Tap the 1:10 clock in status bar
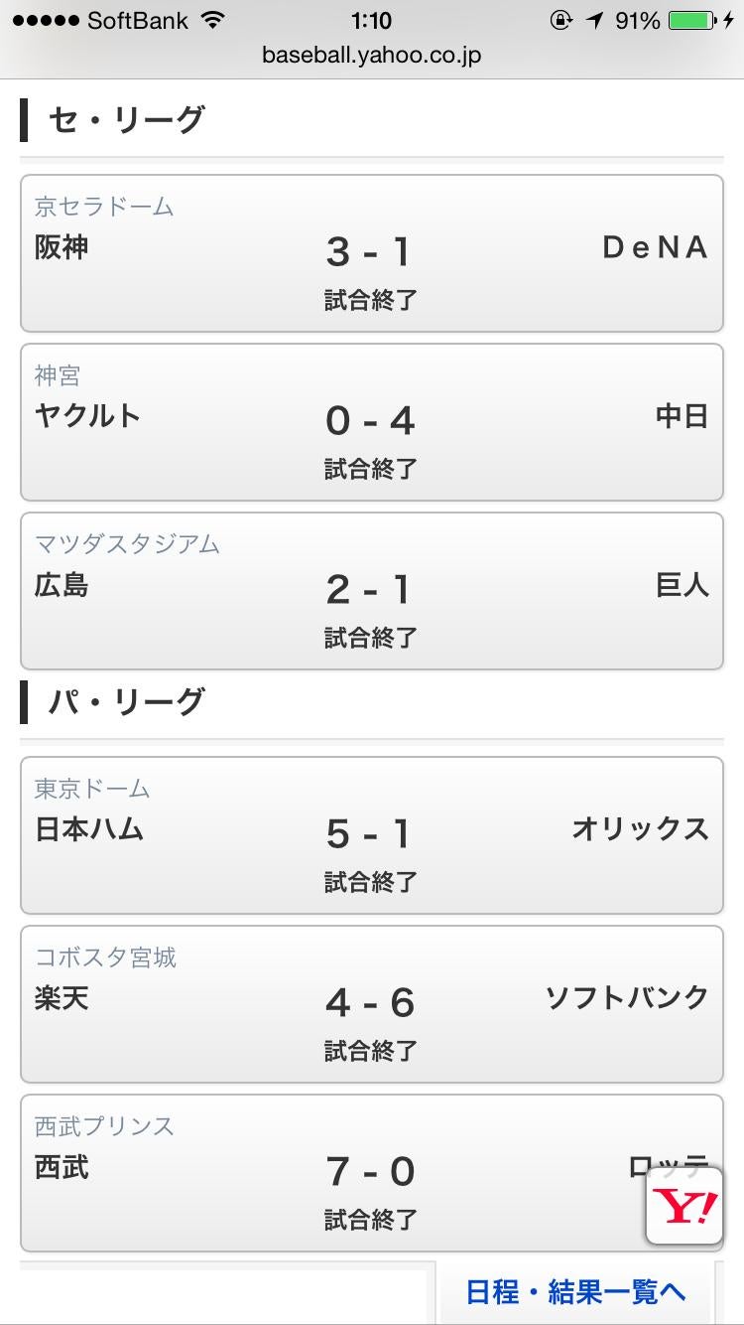This screenshot has height=1325, width=744. pos(371,20)
